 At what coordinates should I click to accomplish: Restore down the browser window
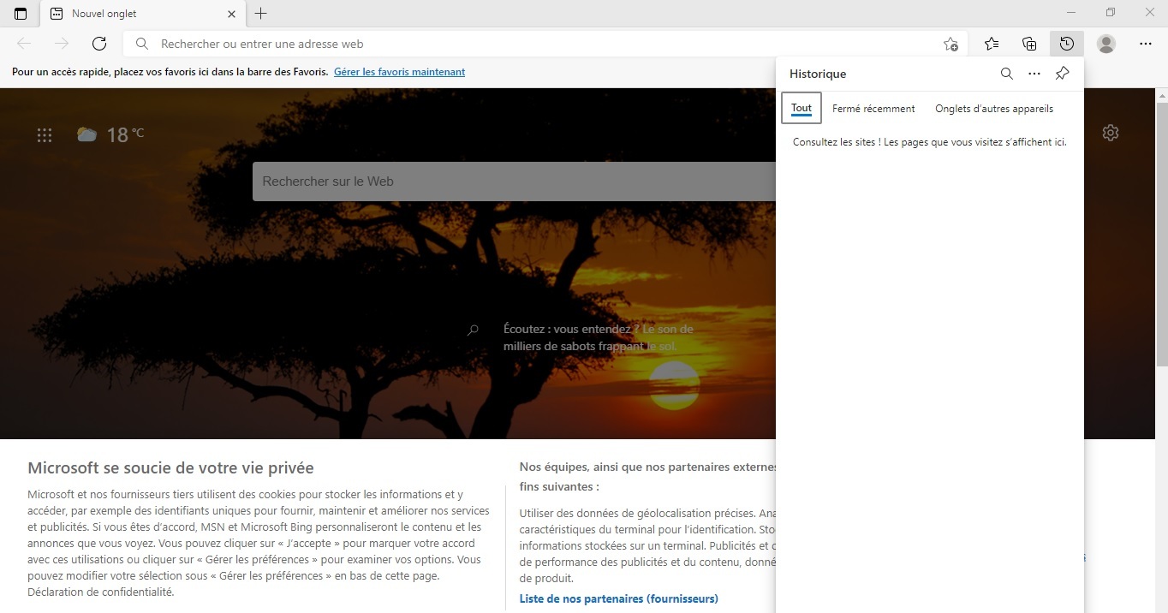pos(1111,13)
